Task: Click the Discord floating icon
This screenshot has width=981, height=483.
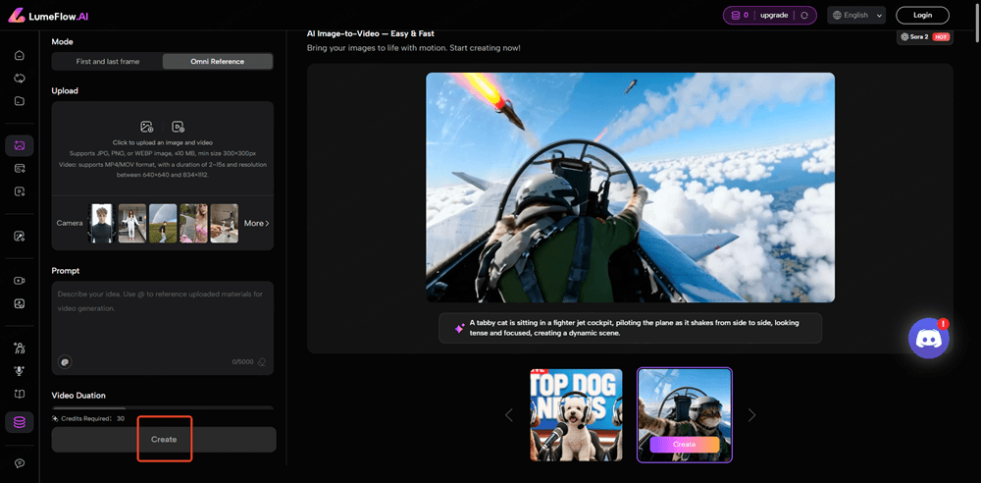Action: click(927, 339)
